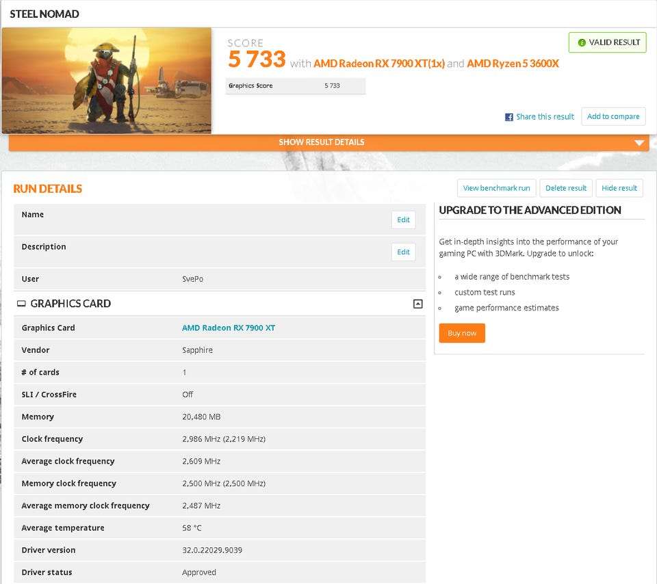
Task: Click the Delete result button
Action: (x=566, y=188)
